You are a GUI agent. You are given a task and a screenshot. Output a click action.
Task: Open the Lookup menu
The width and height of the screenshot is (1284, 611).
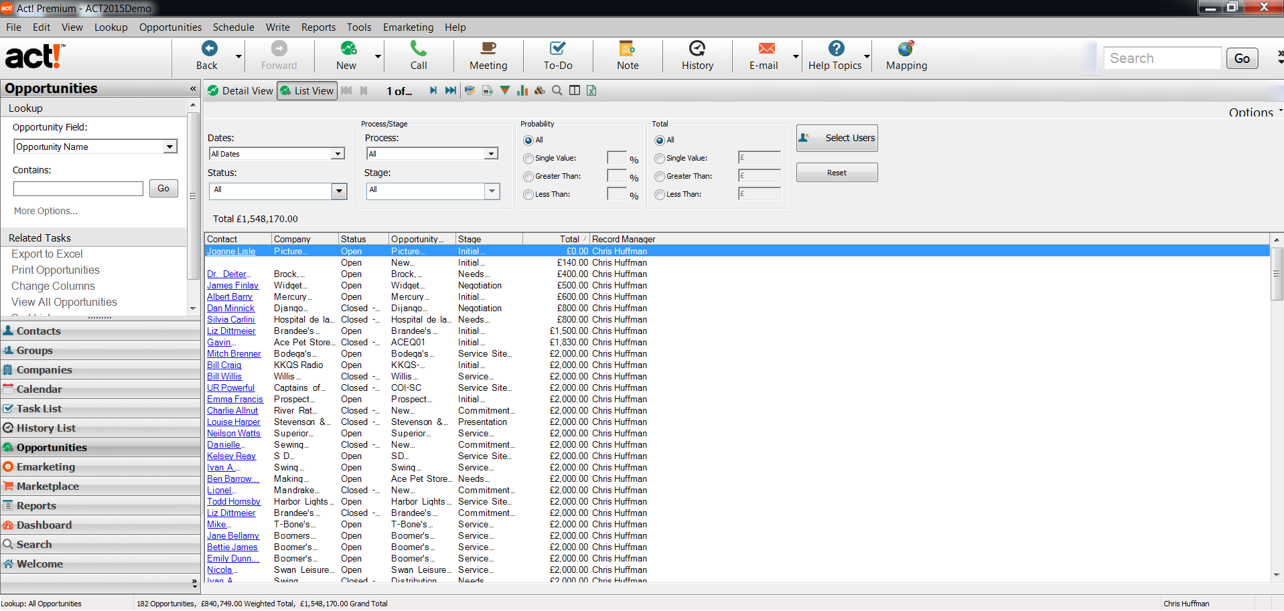coord(111,27)
